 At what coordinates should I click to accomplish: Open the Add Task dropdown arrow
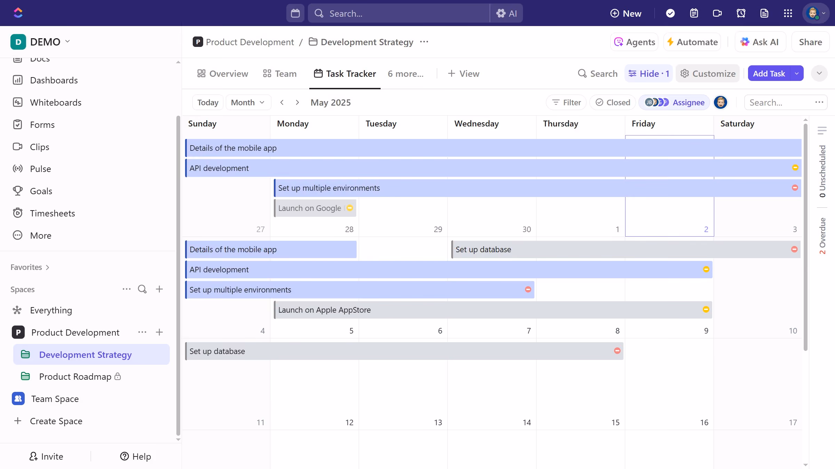797,74
